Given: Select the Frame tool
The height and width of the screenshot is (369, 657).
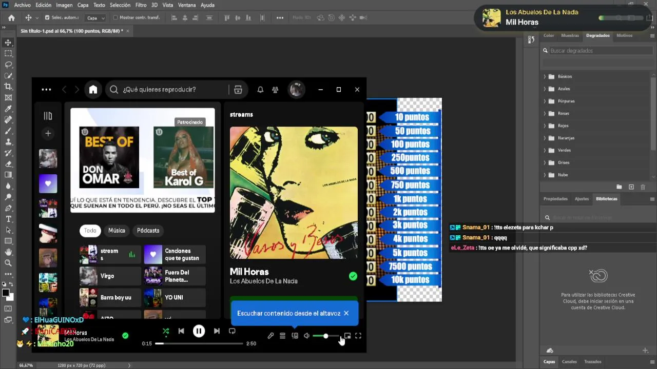Looking at the screenshot, I should pos(8,97).
